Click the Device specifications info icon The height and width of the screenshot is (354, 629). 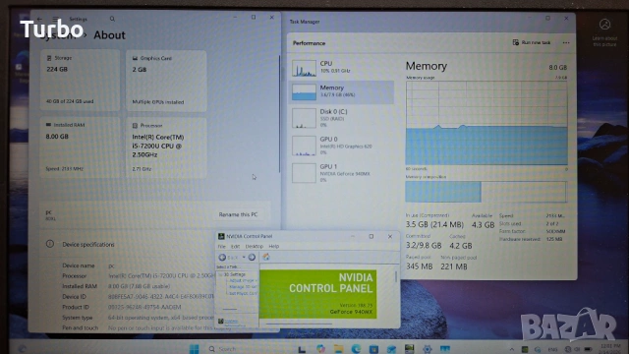pos(50,244)
